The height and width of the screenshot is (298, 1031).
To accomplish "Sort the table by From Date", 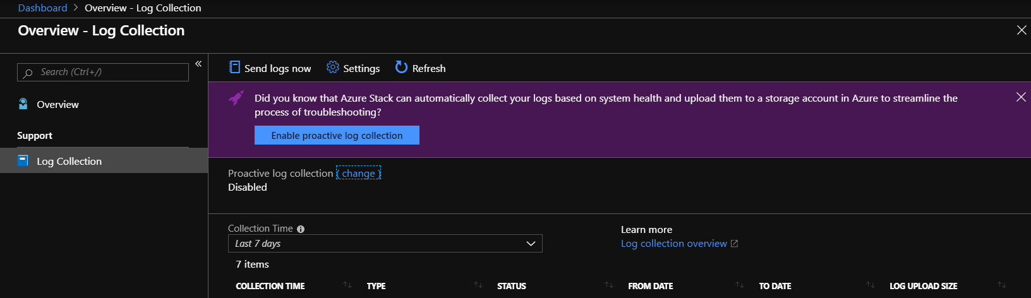I will coord(740,286).
